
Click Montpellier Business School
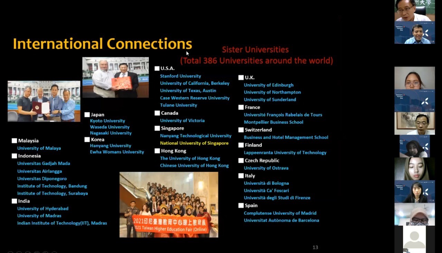point(273,122)
